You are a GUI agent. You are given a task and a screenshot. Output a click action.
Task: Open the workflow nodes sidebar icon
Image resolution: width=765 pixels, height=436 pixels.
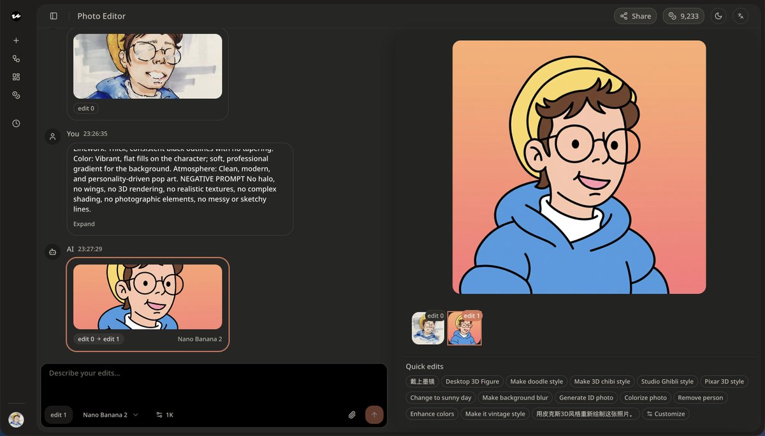(16, 59)
